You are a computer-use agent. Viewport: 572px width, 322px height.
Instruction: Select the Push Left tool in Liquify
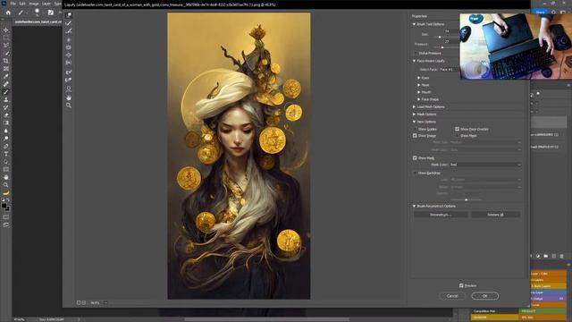pyautogui.click(x=69, y=63)
